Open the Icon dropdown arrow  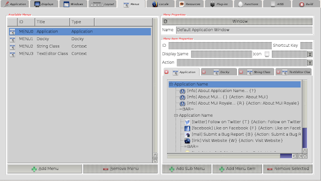click(310, 54)
